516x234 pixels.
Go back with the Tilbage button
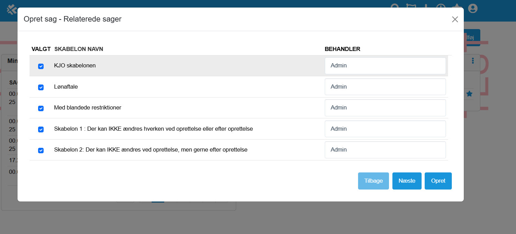click(x=373, y=181)
